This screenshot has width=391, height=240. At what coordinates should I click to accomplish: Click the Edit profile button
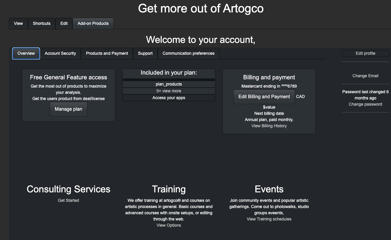(x=366, y=53)
